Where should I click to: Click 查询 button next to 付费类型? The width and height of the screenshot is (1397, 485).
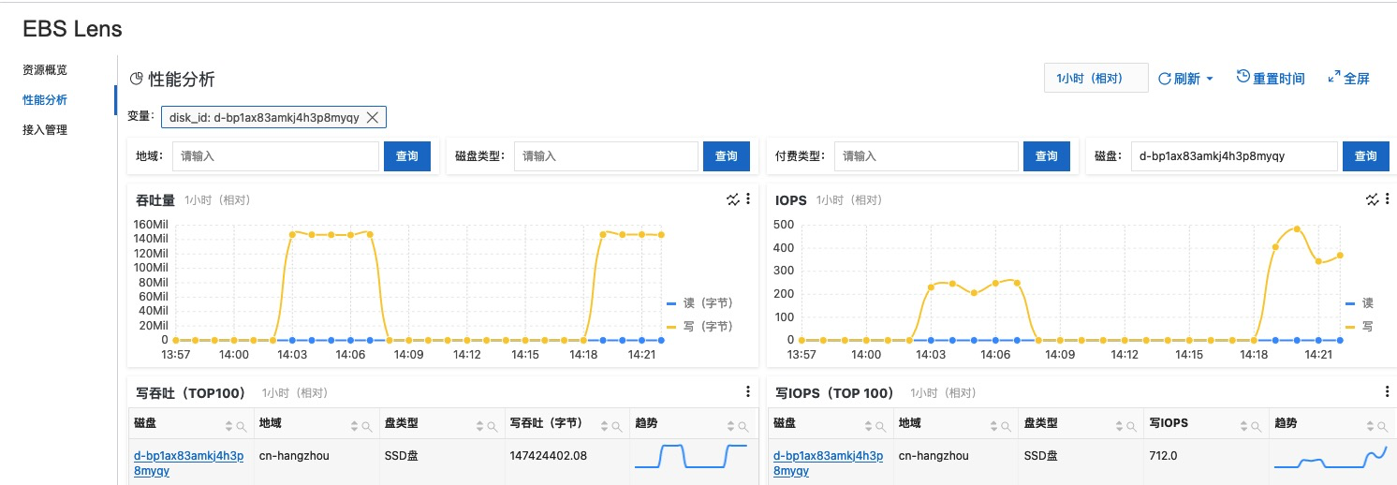(1047, 156)
